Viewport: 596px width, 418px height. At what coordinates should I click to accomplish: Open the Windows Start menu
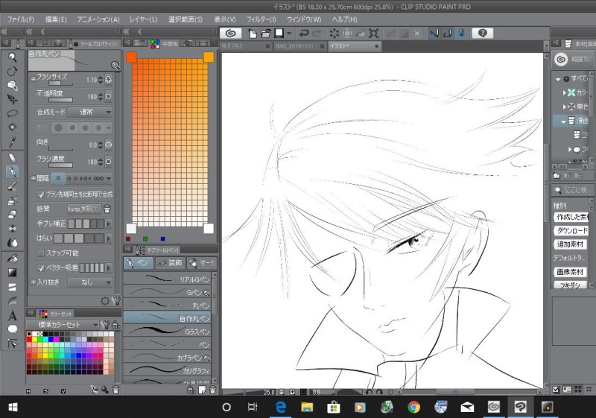13,407
